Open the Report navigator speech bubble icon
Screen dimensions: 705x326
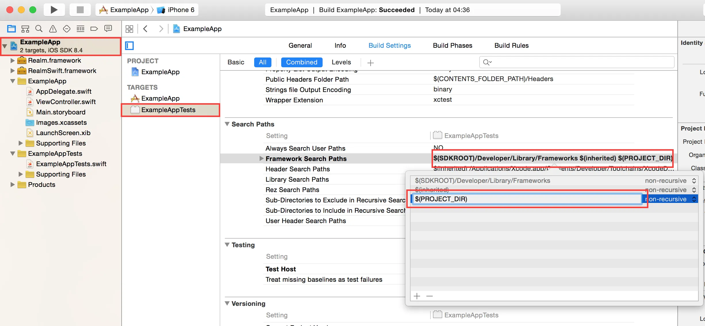108,28
